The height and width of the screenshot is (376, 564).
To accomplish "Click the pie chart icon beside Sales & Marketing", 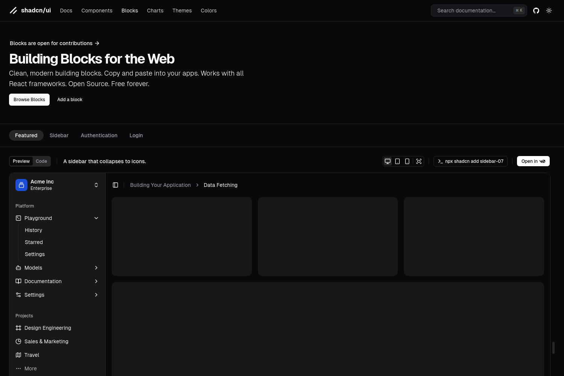I will click(x=18, y=341).
